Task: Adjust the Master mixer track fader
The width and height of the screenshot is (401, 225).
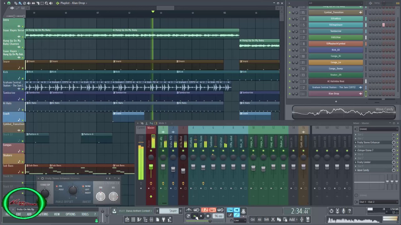Action: tap(151, 167)
